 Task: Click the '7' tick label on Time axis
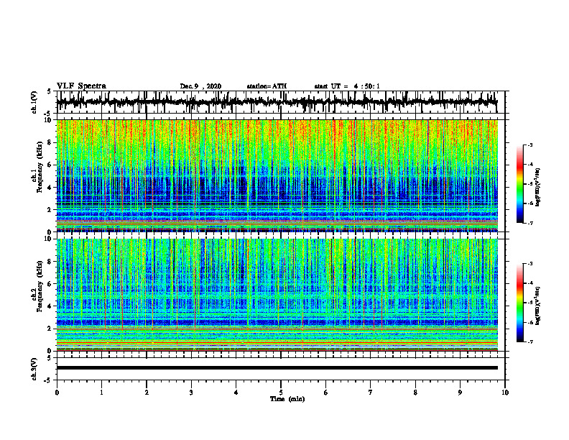pos(371,393)
